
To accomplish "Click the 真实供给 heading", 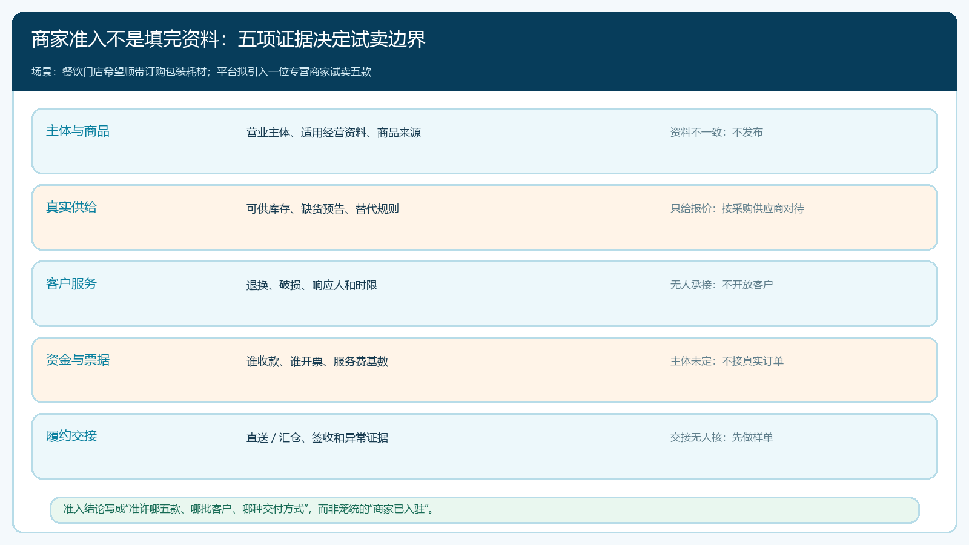I will pyautogui.click(x=71, y=208).
